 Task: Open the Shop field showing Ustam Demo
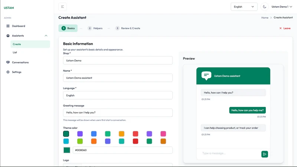click(x=118, y=60)
